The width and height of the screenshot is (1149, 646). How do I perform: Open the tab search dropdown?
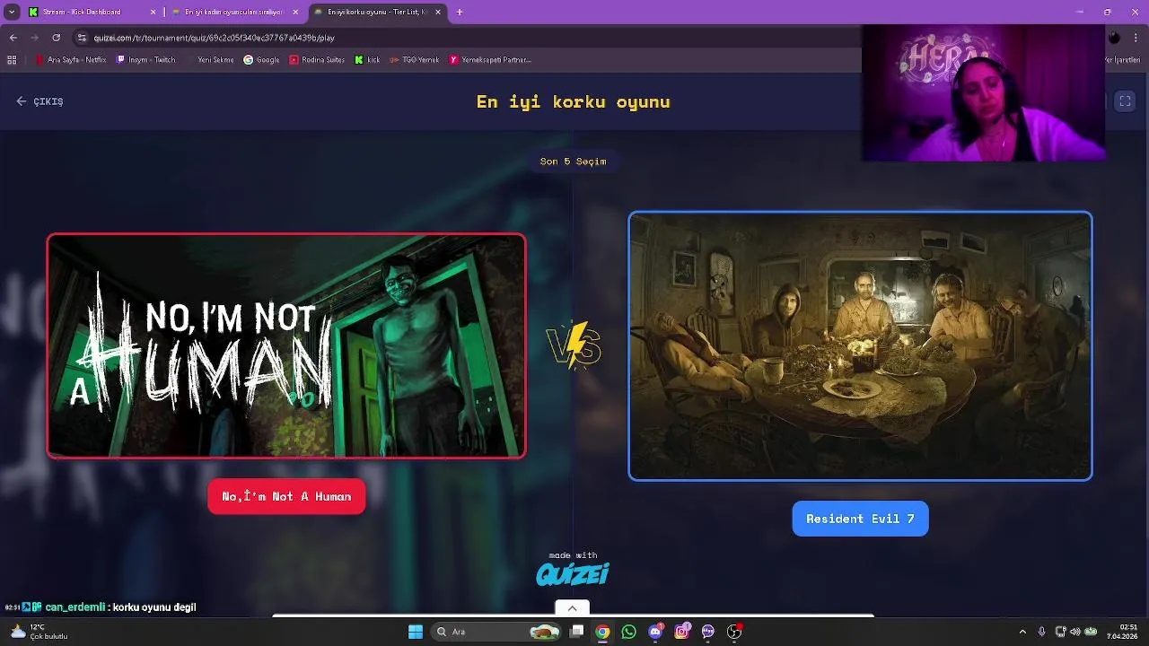(12, 12)
